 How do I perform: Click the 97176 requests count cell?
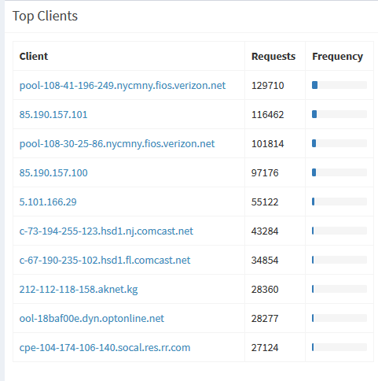(x=265, y=173)
